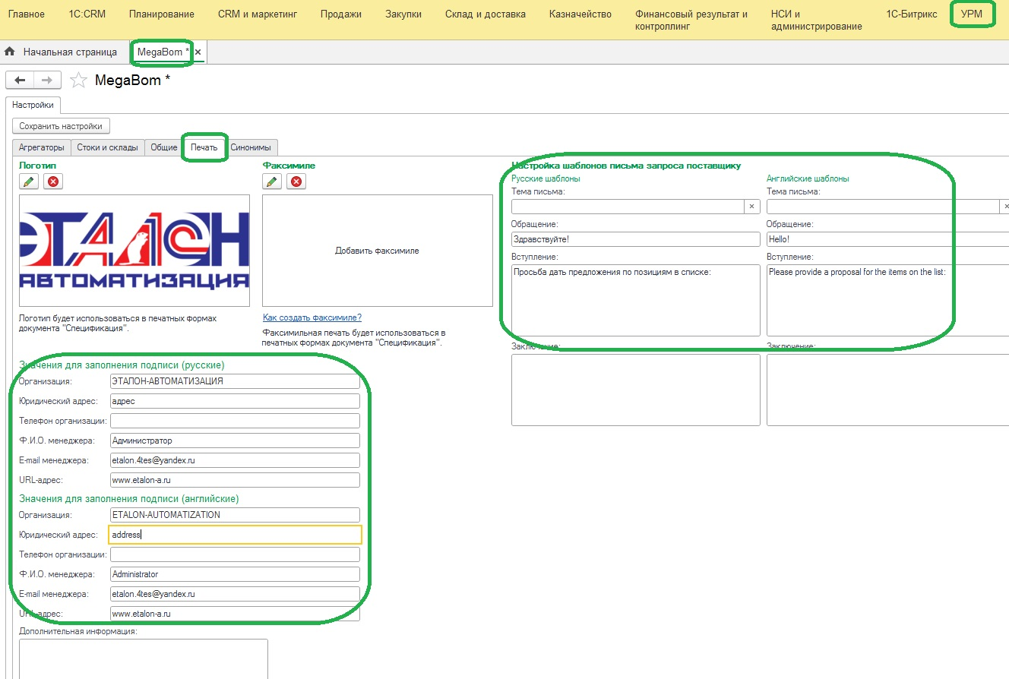The width and height of the screenshot is (1009, 679).
Task: Remove facsimile with red X icon
Action: [x=296, y=182]
